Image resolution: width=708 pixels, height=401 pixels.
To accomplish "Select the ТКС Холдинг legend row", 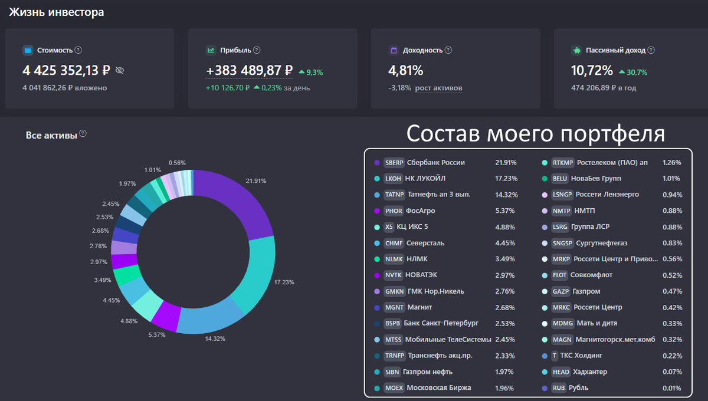I will point(612,356).
